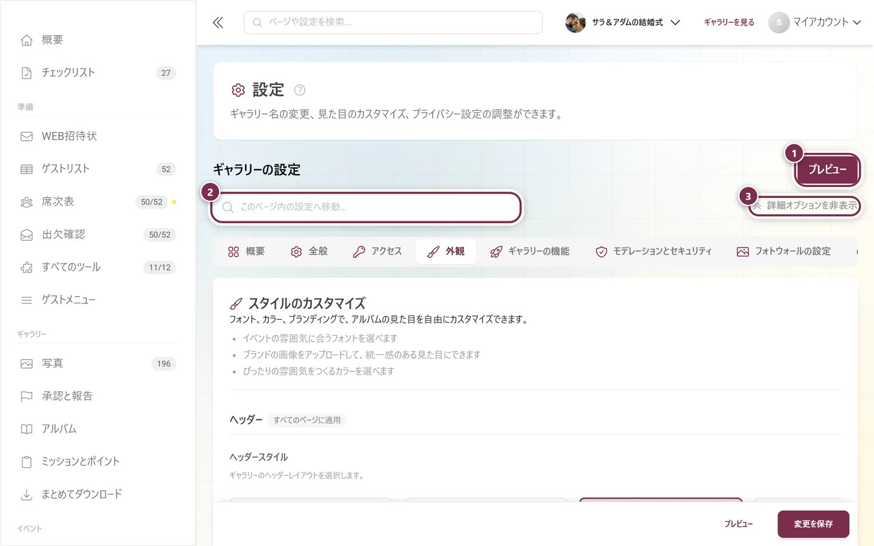Image resolution: width=874 pixels, height=546 pixels.
Task: Click the スタイルのカスタマイズ heading
Action: 307,303
